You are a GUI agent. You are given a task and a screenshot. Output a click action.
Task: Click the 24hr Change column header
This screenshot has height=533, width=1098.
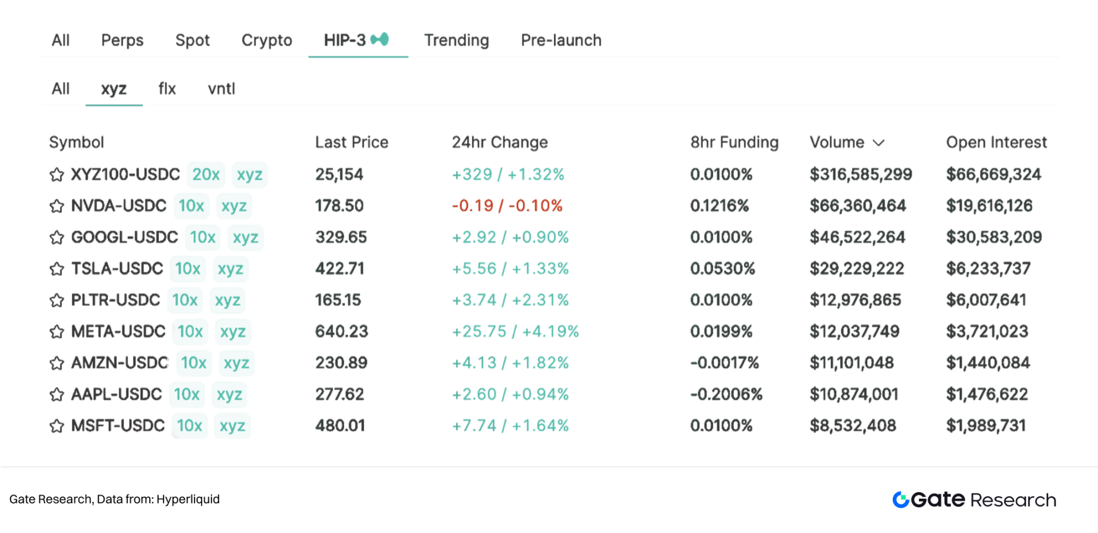pos(499,142)
